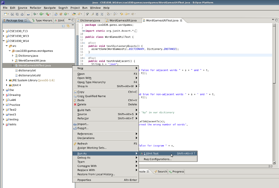This screenshot has width=279, height=188.
Task: Toggle code folding at line 3 imports
Action: [x=84, y=31]
